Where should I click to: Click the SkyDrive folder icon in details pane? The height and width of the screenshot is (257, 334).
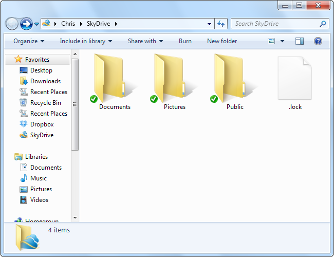click(x=27, y=237)
